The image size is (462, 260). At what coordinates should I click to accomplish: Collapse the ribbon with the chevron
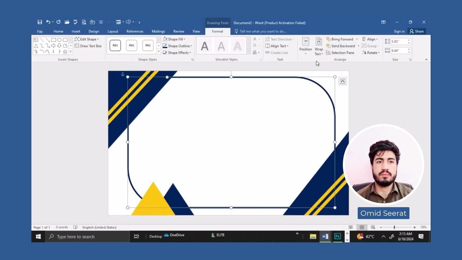click(426, 60)
